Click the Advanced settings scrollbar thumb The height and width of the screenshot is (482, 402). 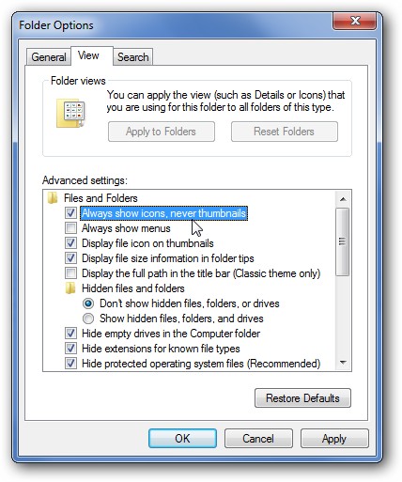tap(343, 241)
